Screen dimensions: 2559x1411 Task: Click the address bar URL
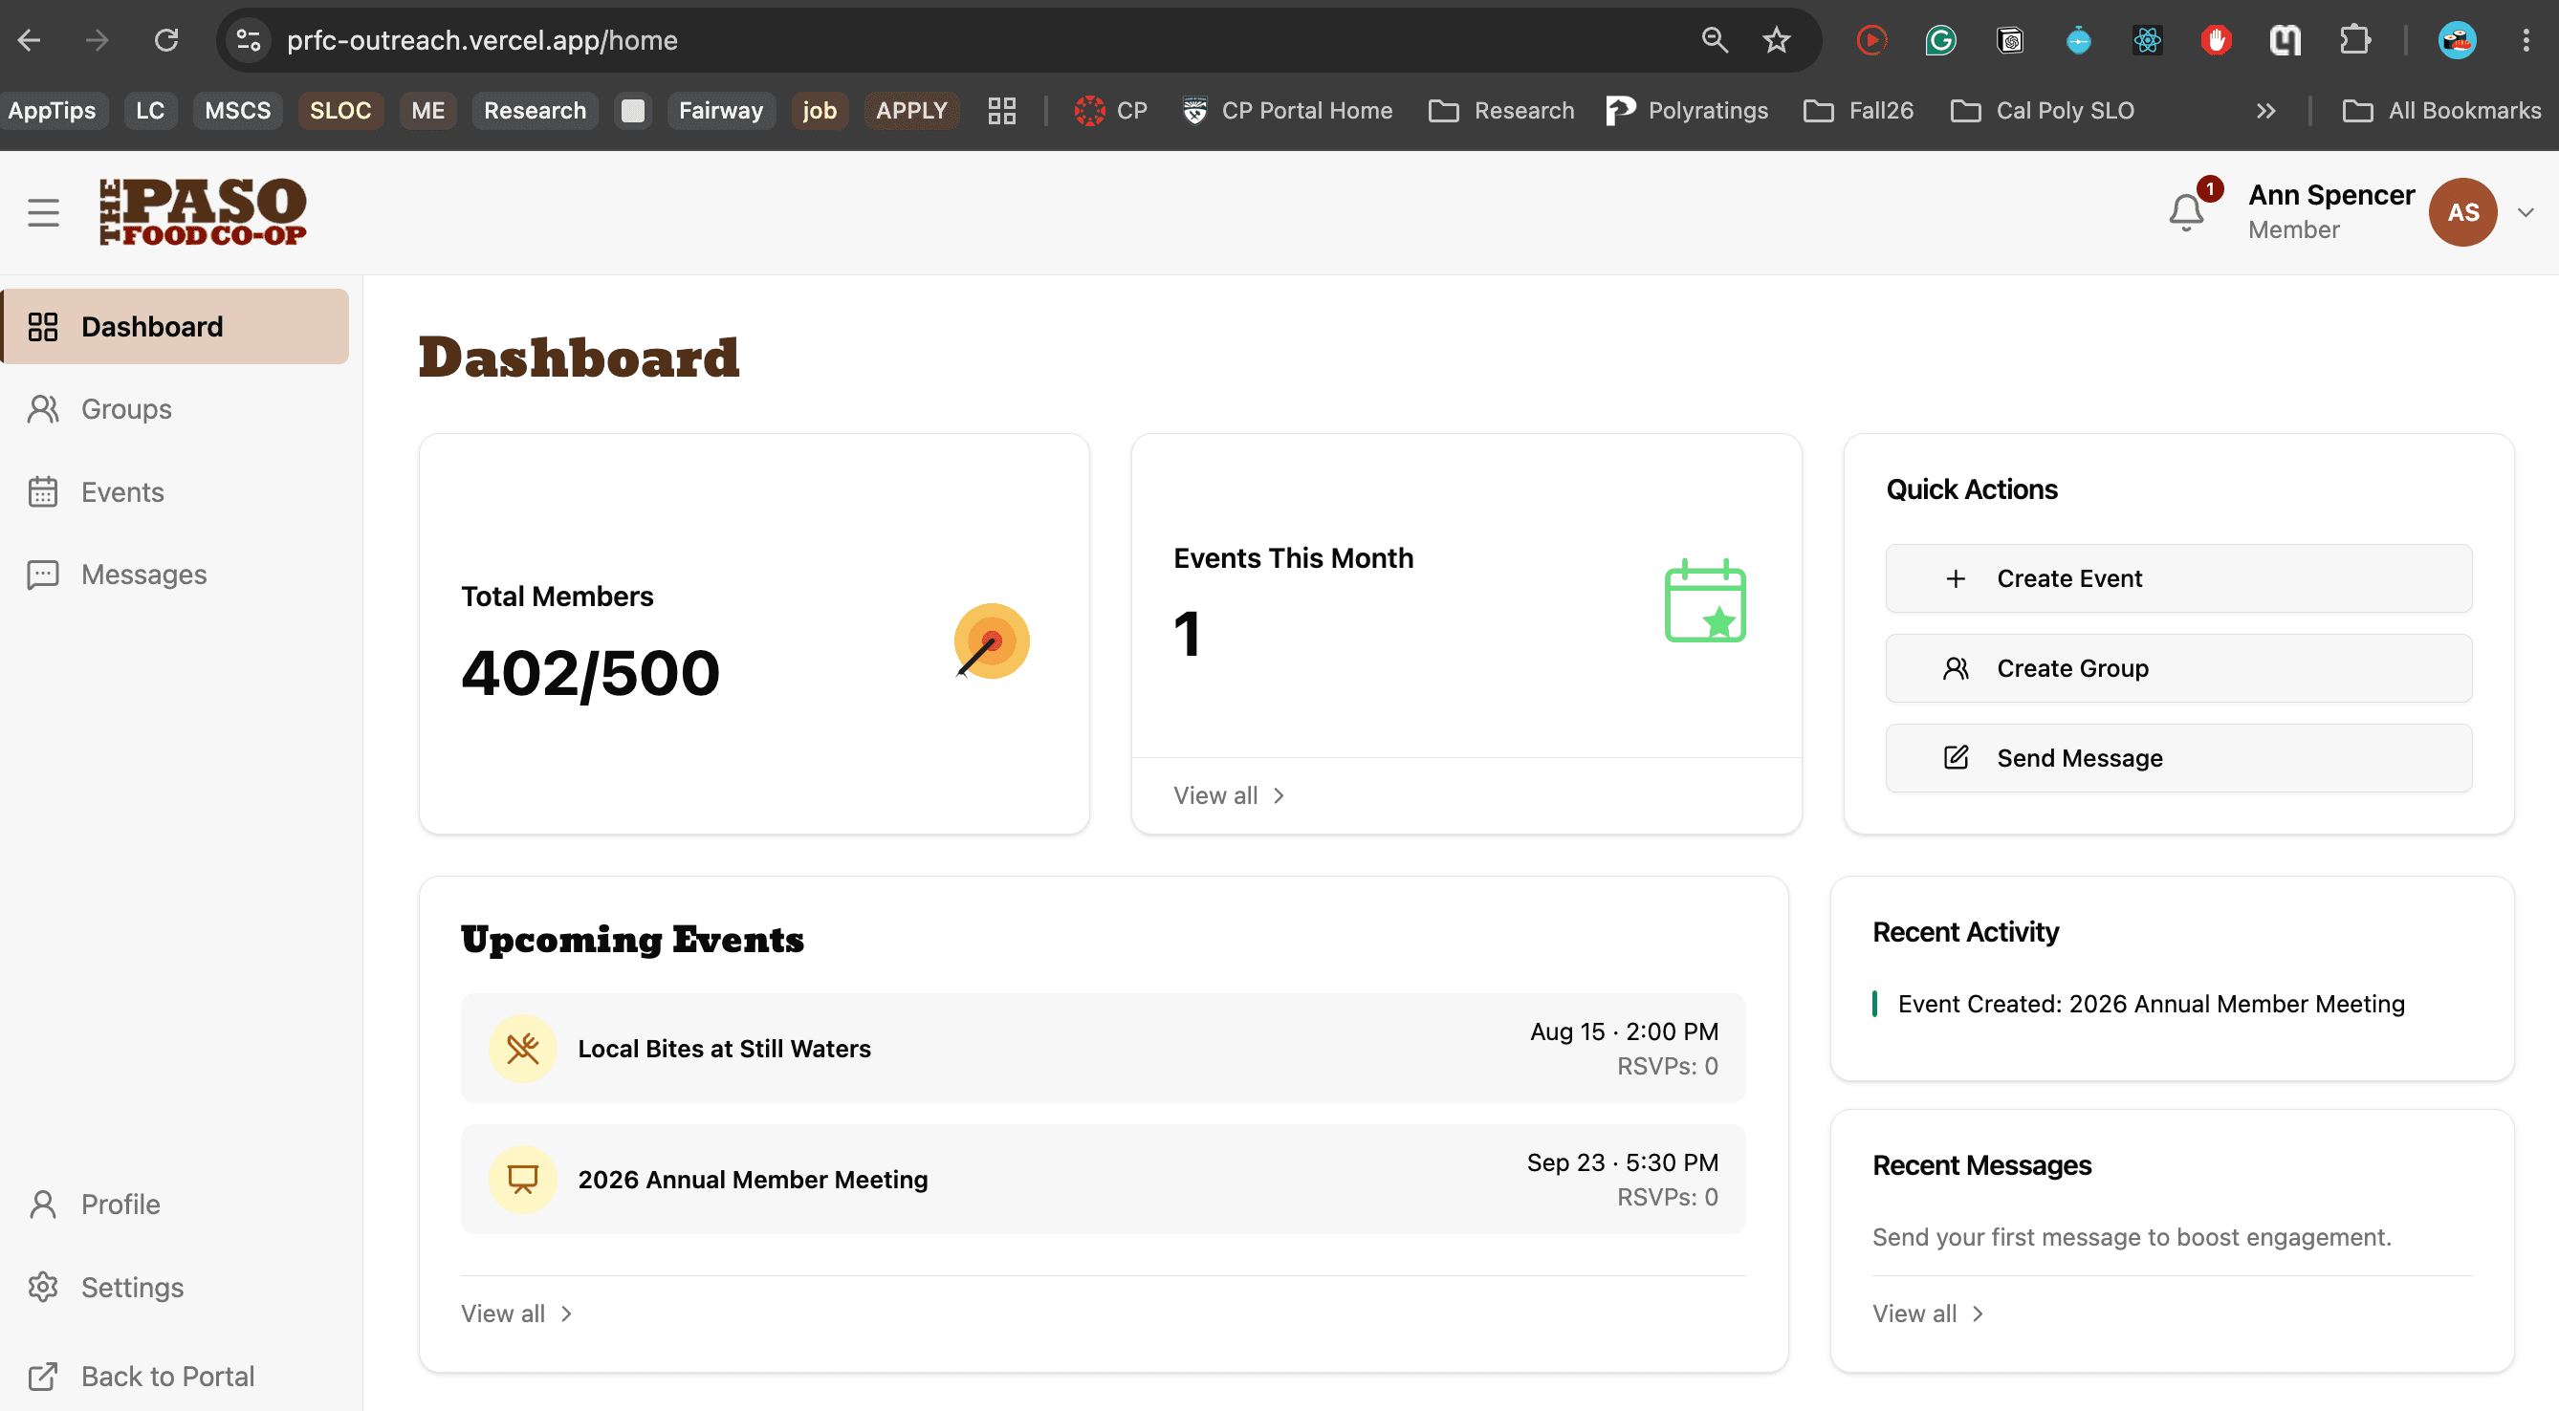coord(483,40)
